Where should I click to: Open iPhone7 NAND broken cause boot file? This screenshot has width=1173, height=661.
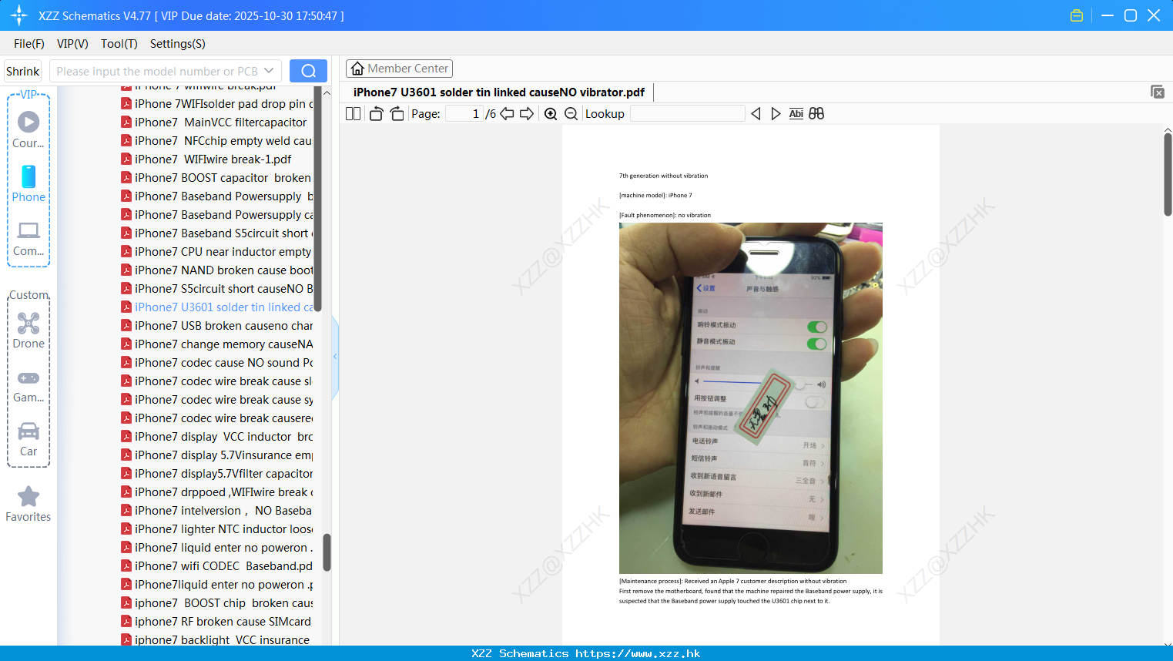[216, 270]
